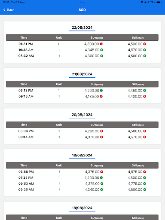Click green up arrow next to 05:13 PM sell rate

tap(144, 91)
